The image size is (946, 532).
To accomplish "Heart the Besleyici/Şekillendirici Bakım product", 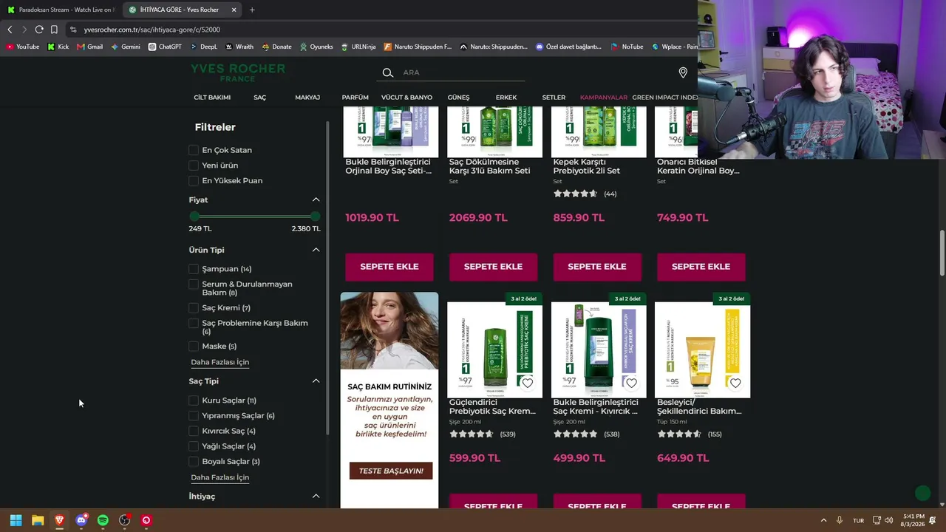I will (x=735, y=383).
